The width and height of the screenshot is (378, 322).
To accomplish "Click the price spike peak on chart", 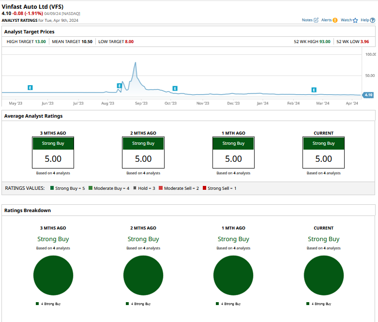I will [135, 63].
